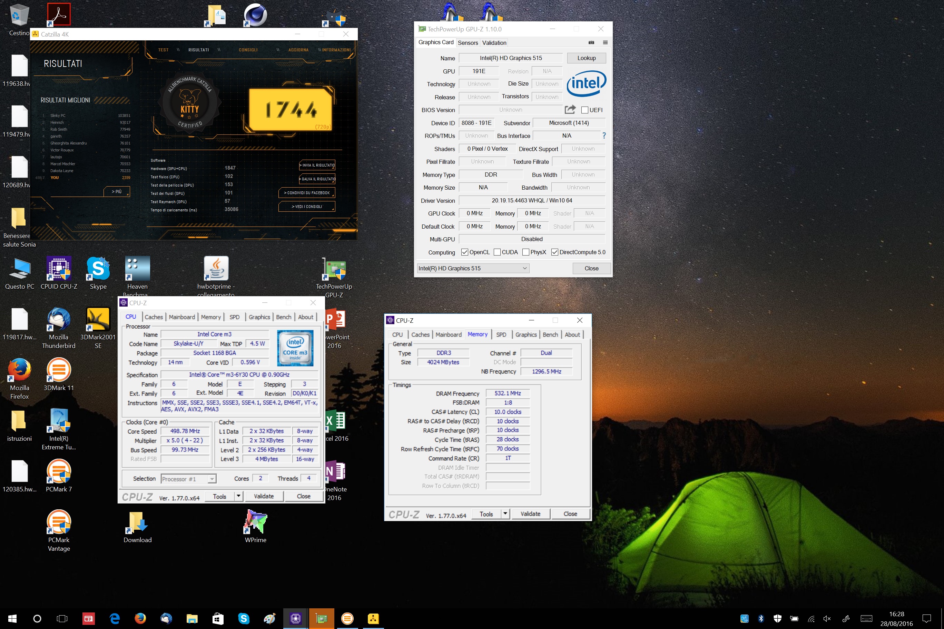944x629 pixels.
Task: Open GPU-Z hamburger menu icon
Action: (605, 42)
